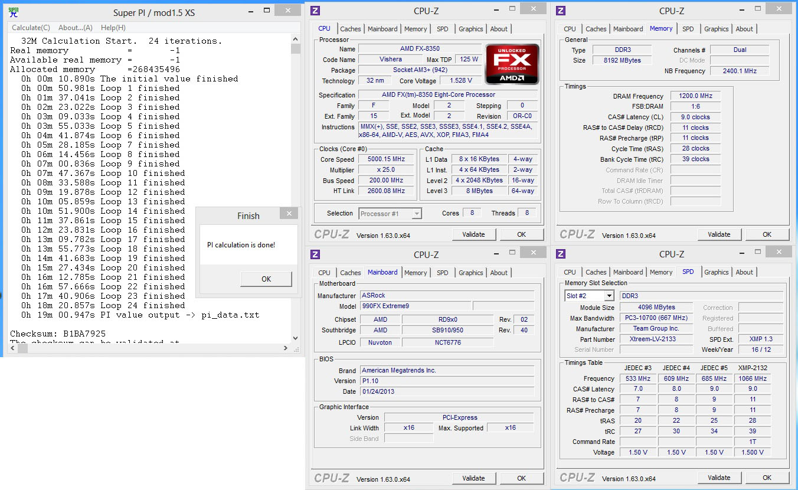Switch to Memory tab in CPU window
Screen dimensions: 798x490
pos(416,29)
